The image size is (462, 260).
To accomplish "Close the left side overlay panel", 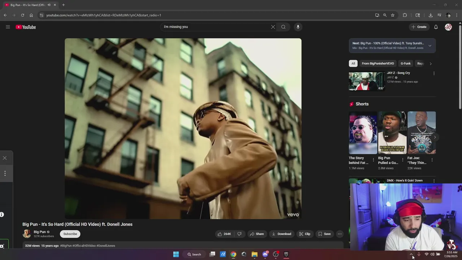I will [x=5, y=158].
